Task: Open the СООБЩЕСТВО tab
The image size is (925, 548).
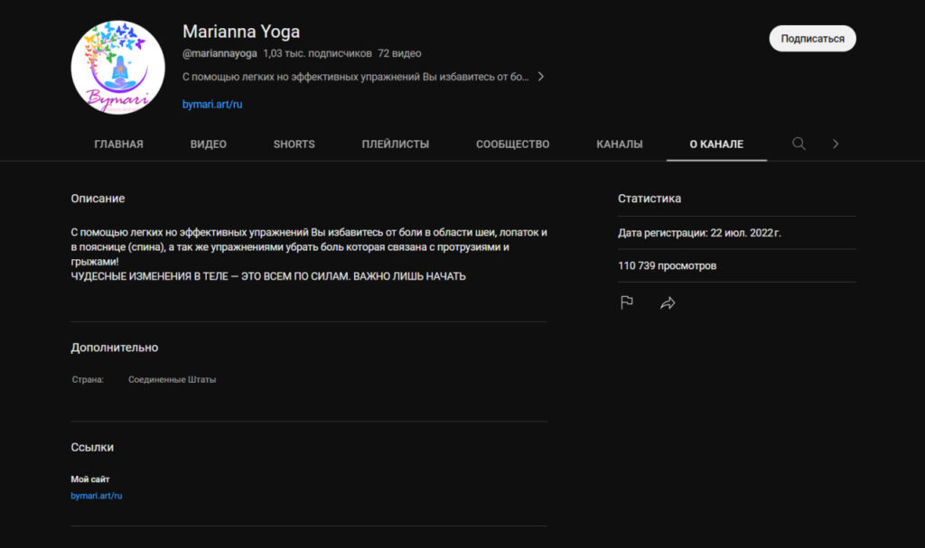Action: (x=512, y=144)
